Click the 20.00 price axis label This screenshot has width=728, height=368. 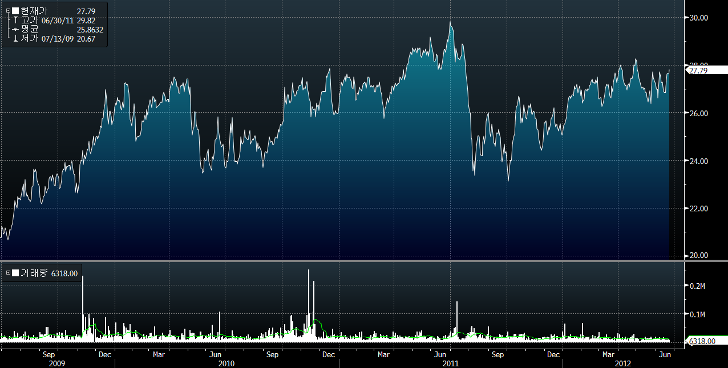699,255
